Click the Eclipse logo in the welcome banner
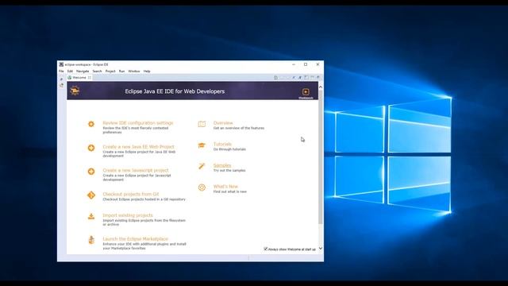 point(75,91)
